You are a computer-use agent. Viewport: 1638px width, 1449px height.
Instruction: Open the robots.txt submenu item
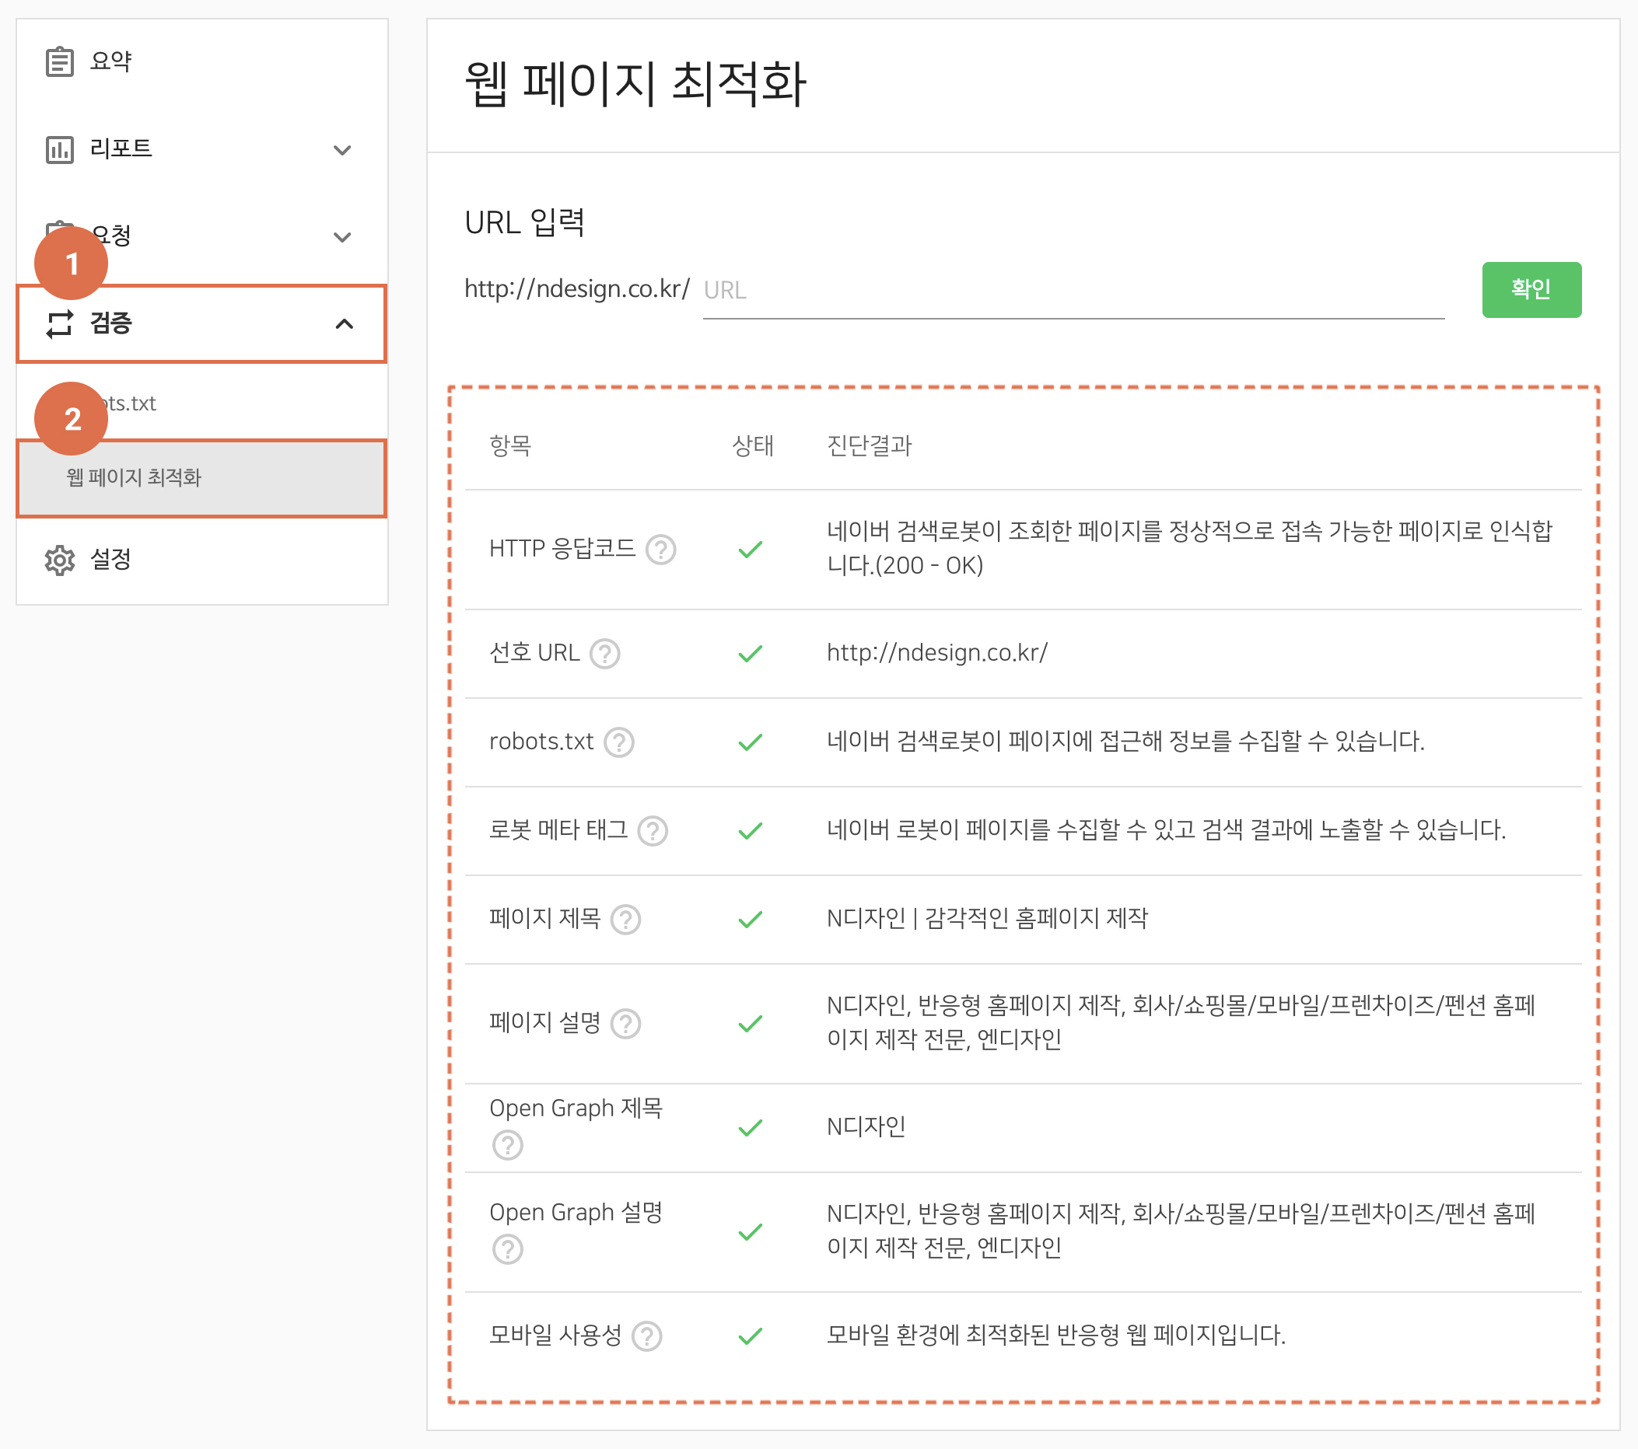point(132,403)
